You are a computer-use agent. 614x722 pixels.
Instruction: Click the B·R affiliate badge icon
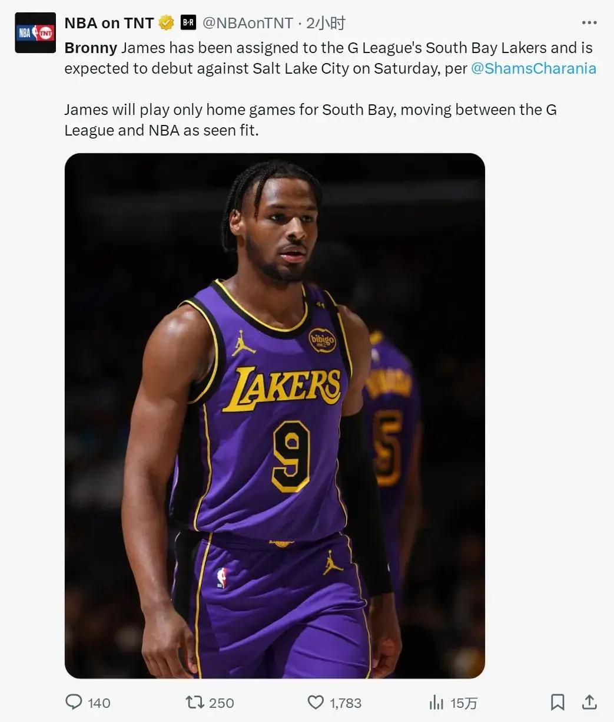pos(188,23)
